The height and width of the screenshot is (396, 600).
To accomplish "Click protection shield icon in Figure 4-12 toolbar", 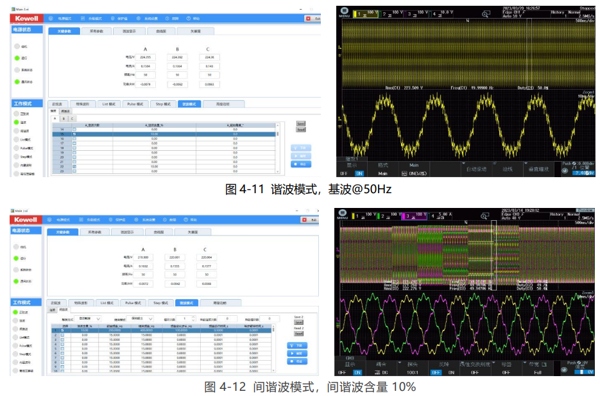I will coord(110,220).
